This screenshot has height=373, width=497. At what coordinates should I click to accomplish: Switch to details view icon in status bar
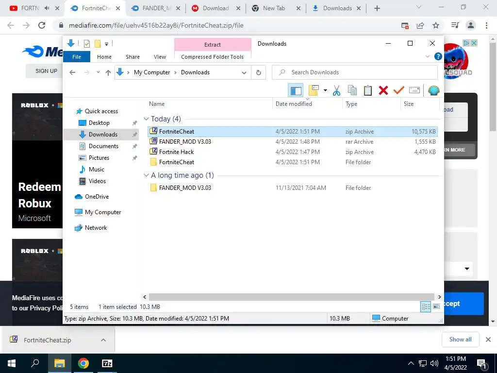coord(426,307)
